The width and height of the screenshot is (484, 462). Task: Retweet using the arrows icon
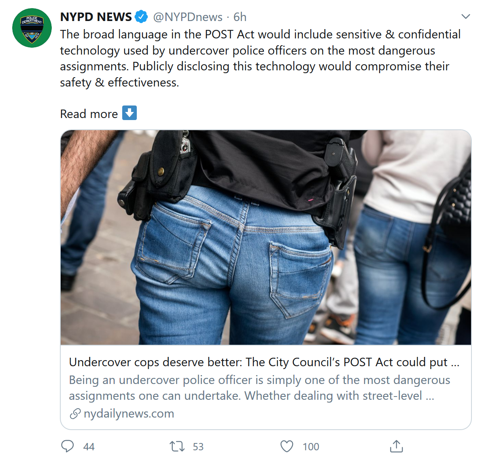177,446
